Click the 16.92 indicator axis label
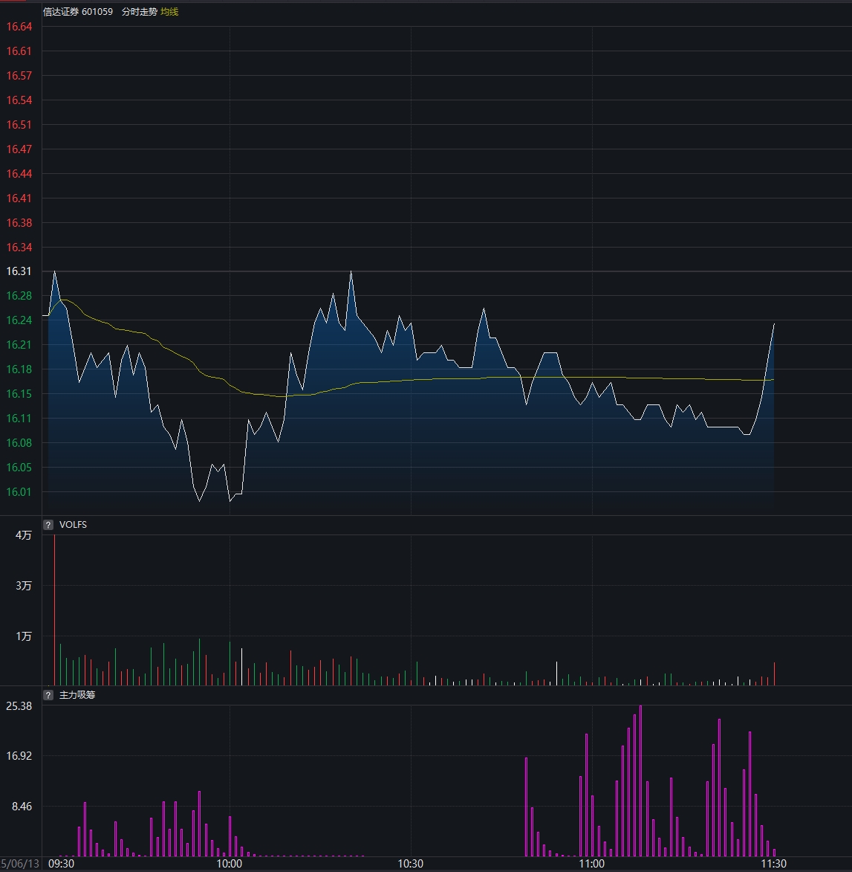Viewport: 852px width, 872px height. [19, 756]
